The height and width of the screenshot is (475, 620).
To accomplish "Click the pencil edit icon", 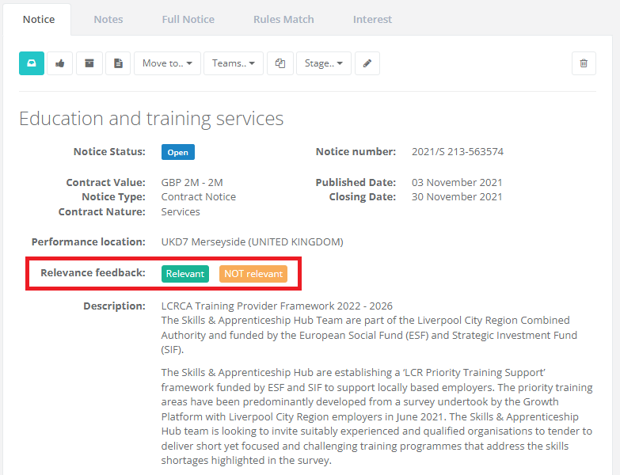I will (367, 63).
